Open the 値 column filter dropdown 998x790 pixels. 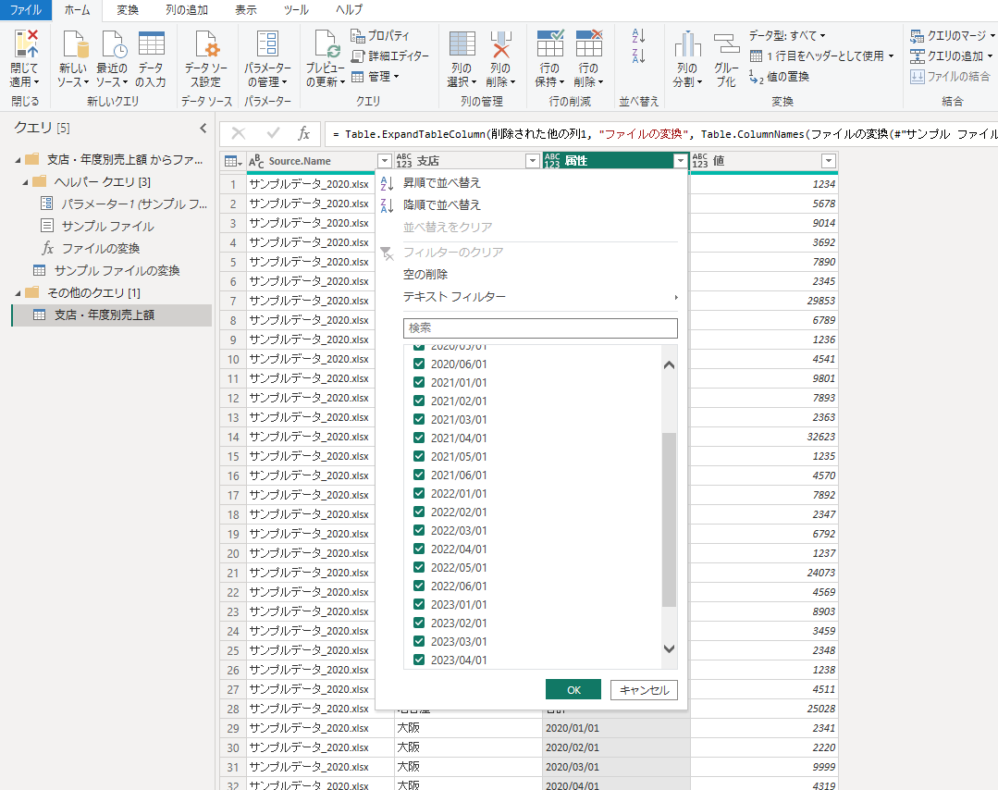coord(828,161)
